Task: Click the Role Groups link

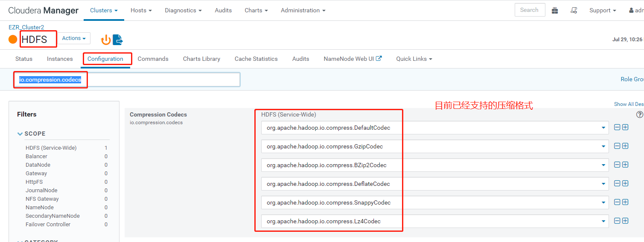Action: click(632, 79)
